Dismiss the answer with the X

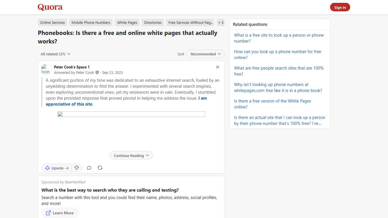[x=218, y=67]
